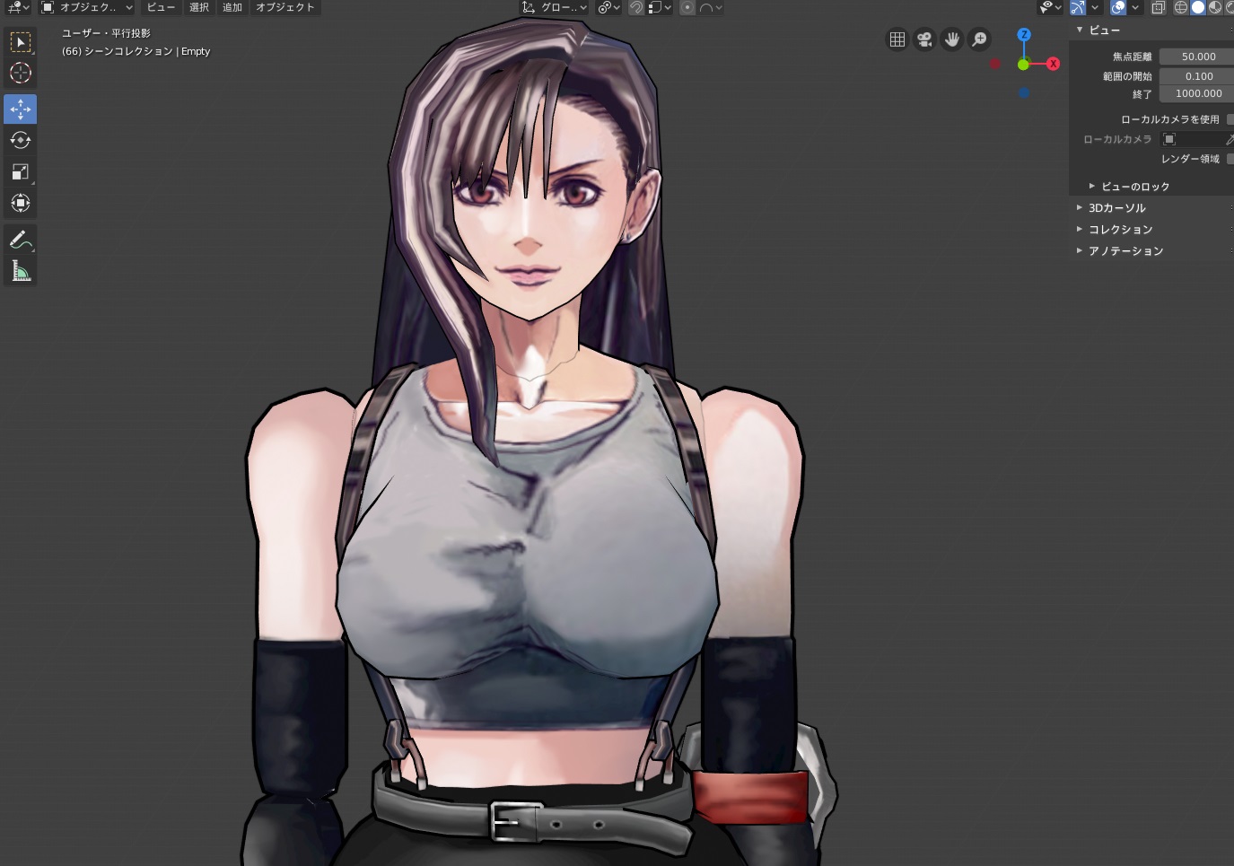1234x866 pixels.
Task: Select the Move tool
Action: [x=20, y=109]
